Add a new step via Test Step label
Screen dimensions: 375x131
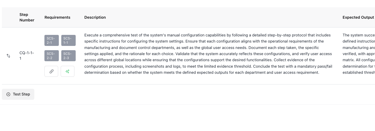coord(21,94)
